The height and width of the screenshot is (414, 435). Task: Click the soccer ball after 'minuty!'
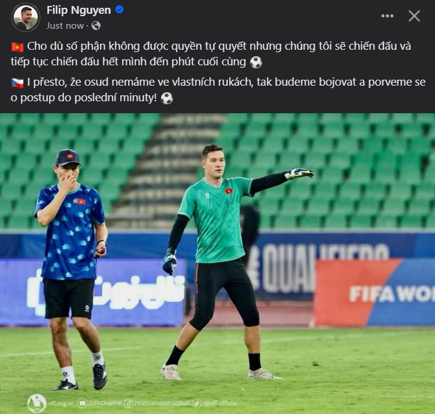click(x=167, y=98)
